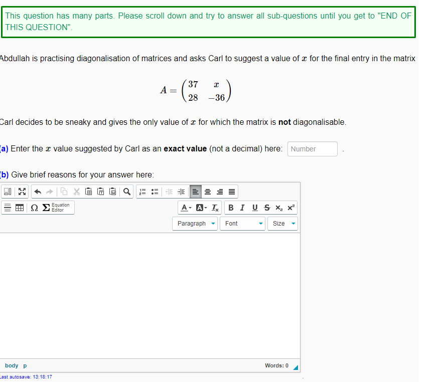
Task: Open the Font dropdown
Action: coord(242,223)
